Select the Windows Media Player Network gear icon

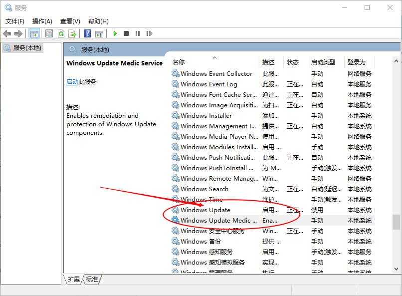pos(176,136)
